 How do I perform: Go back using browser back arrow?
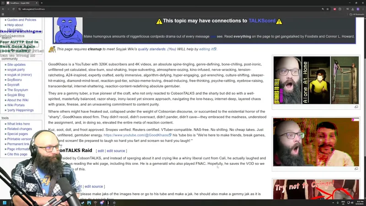pos(3,9)
